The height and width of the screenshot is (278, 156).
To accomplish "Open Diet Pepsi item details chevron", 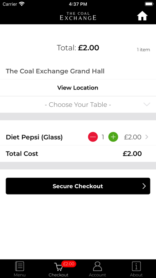I will (146, 137).
